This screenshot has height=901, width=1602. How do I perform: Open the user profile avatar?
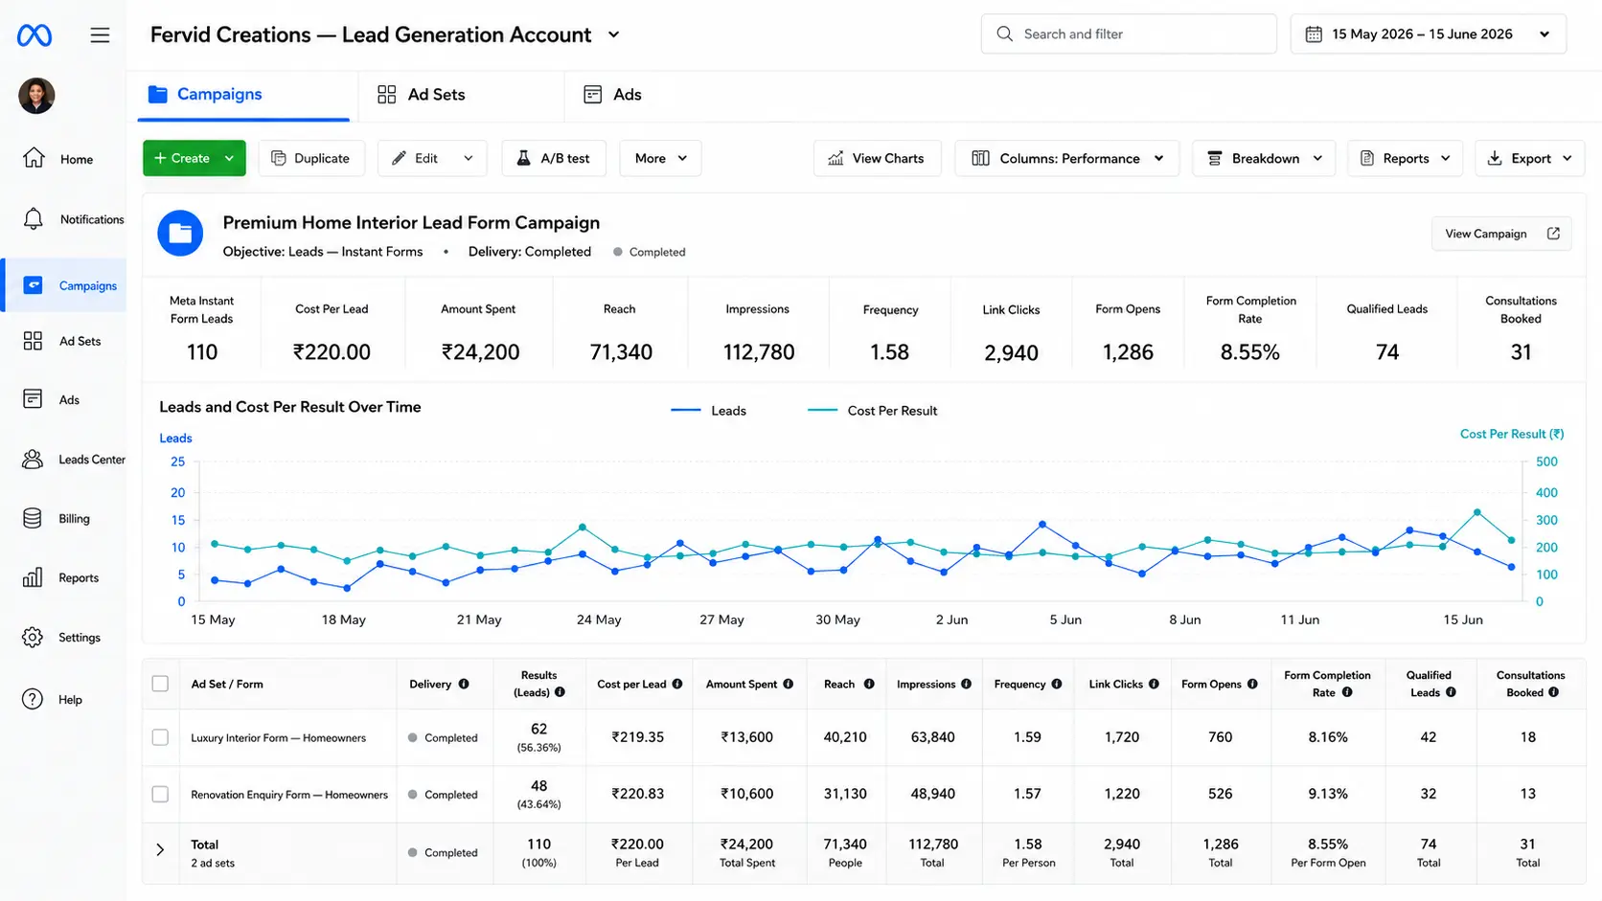tap(36, 96)
